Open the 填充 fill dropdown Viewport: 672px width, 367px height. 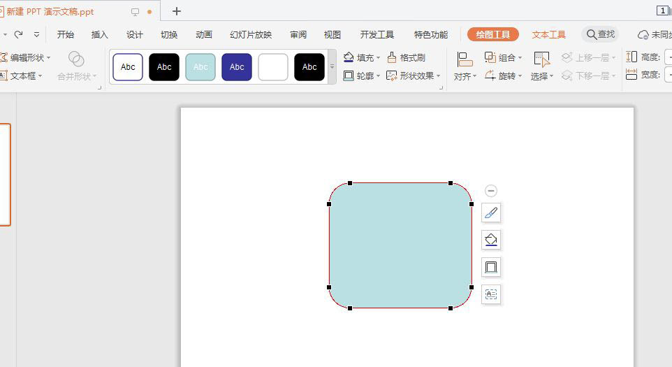(362, 57)
